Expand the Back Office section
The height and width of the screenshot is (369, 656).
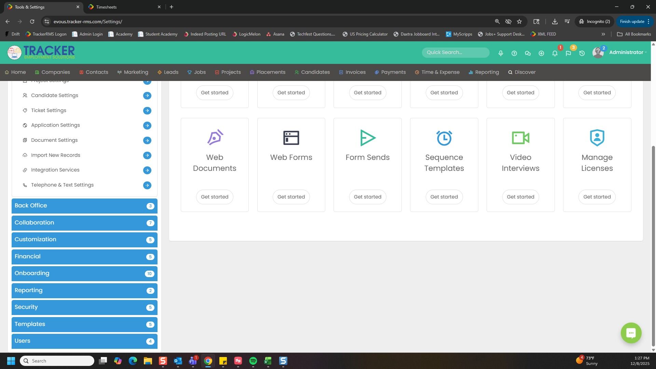click(x=84, y=206)
